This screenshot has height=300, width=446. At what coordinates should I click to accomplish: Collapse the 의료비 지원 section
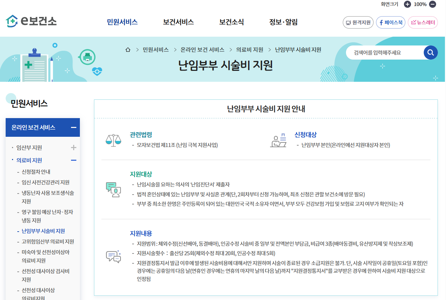coord(74,160)
